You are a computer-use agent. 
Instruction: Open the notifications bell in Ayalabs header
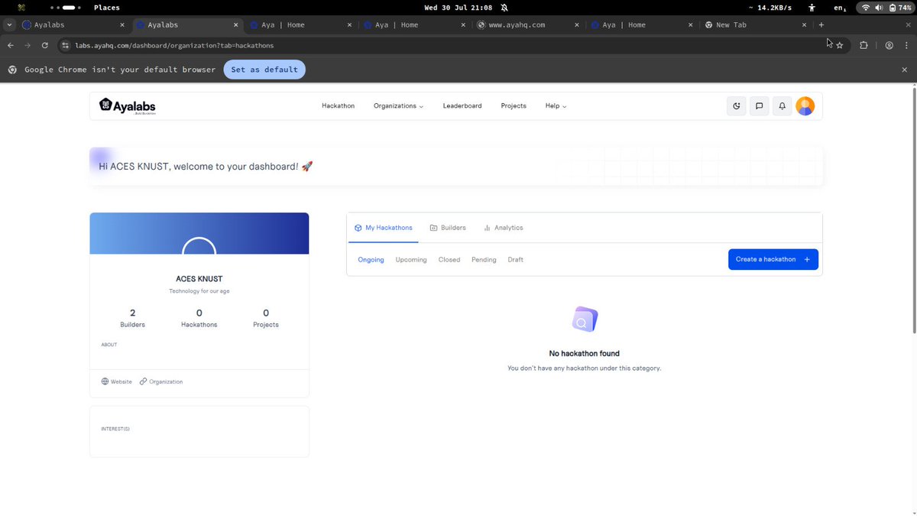pos(782,106)
